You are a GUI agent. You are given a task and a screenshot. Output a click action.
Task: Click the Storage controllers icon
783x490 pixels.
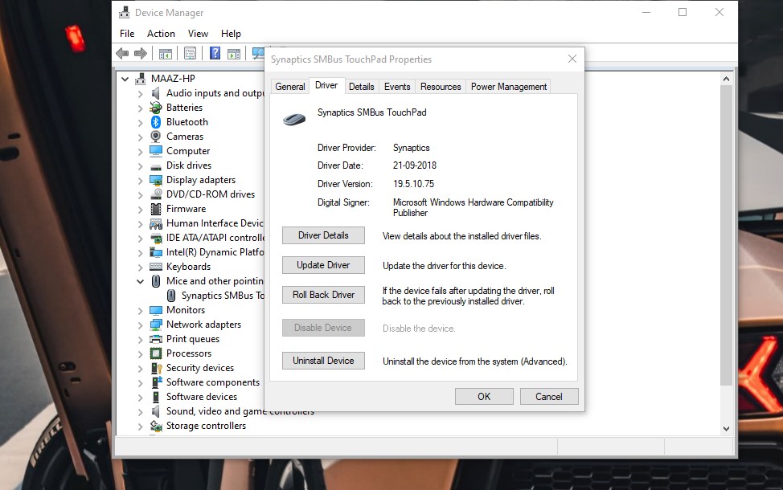click(156, 426)
